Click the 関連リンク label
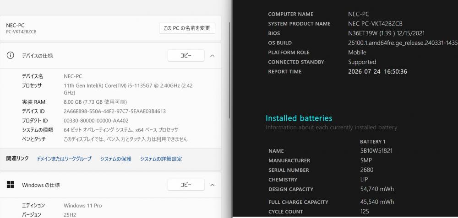Viewport: 458px width, 218px height. 17,159
